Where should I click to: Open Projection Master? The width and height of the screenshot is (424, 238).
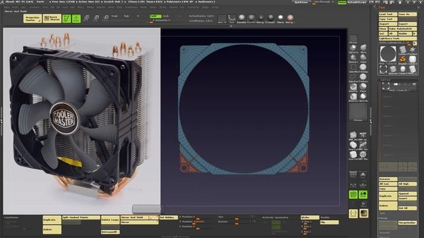[x=32, y=19]
